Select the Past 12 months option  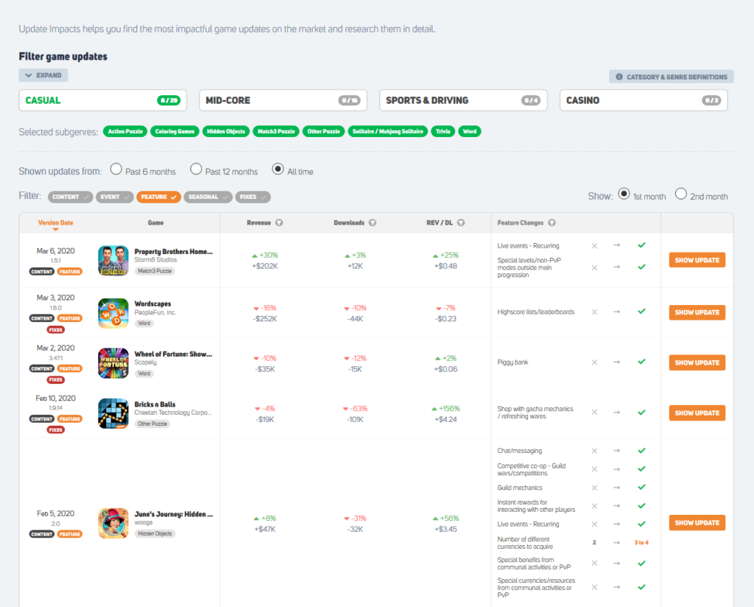[196, 169]
